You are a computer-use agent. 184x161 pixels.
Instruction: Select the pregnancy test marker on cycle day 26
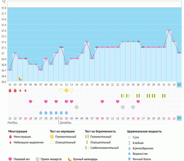[x=138, y=96]
